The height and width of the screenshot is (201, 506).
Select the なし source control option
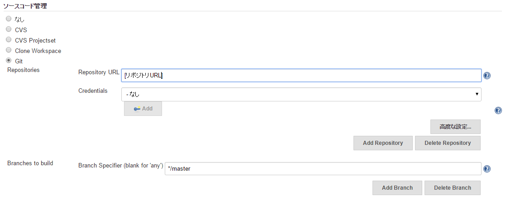9,19
